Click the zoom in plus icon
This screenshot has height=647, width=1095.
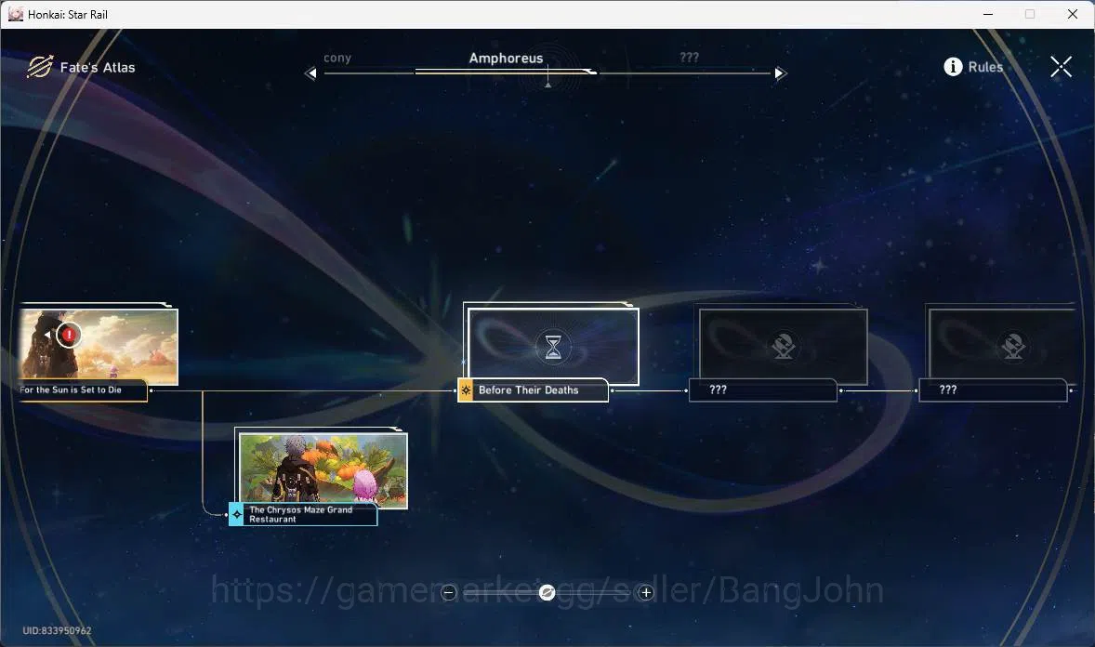646,592
